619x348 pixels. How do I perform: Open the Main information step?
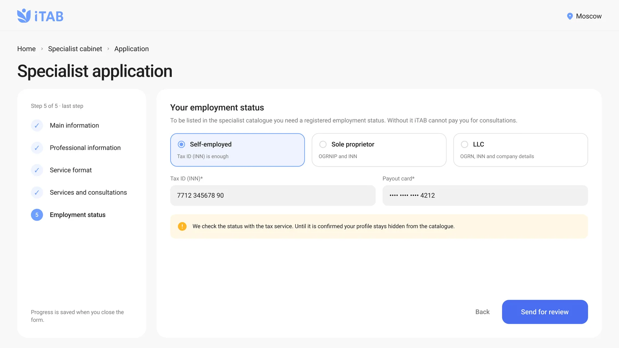click(74, 126)
